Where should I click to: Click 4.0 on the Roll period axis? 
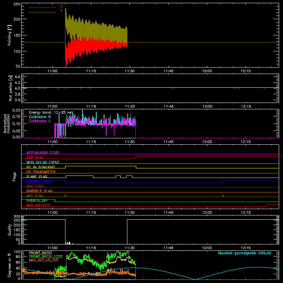(x=17, y=88)
